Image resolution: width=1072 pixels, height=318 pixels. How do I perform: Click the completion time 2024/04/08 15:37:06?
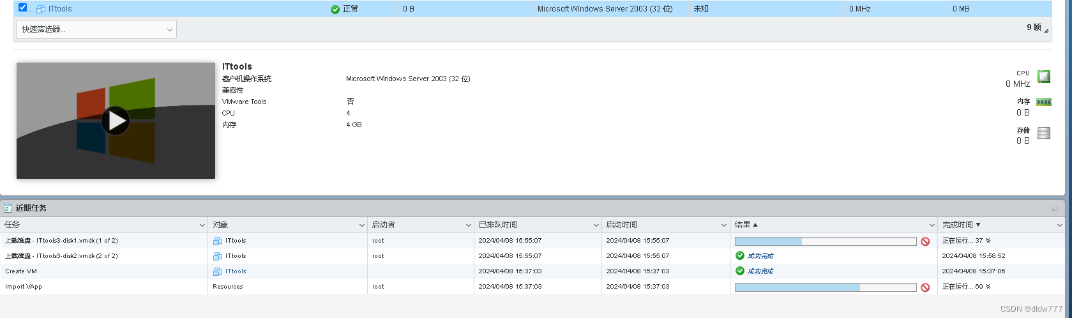(974, 271)
